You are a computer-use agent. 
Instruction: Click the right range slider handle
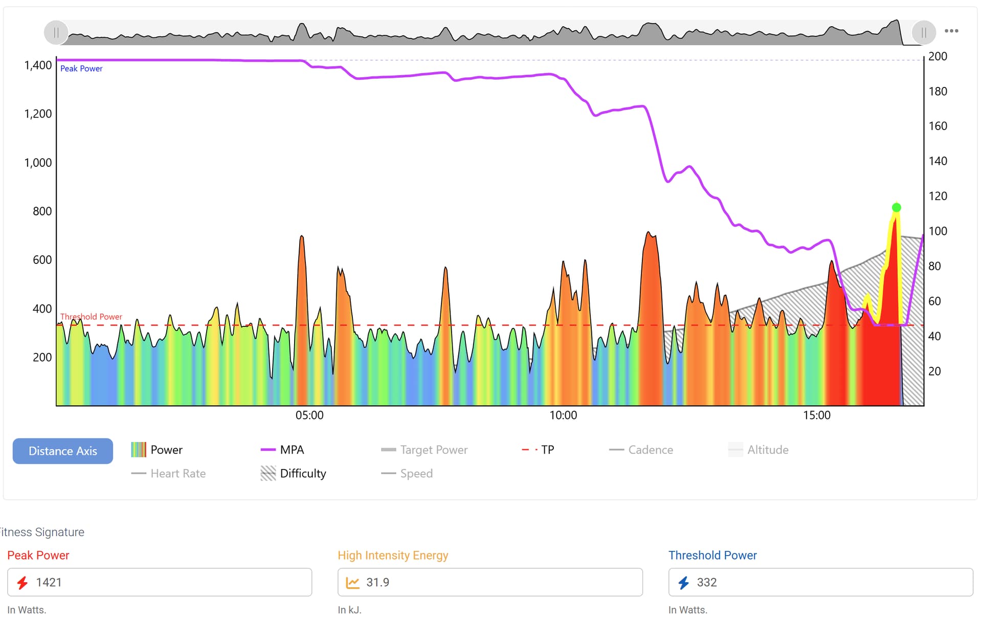tap(923, 33)
